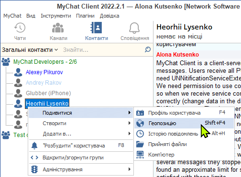Image resolution: width=241 pixels, height=177 pixels.
Task: Click the Профіль користувача card icon
Action: pos(140,113)
